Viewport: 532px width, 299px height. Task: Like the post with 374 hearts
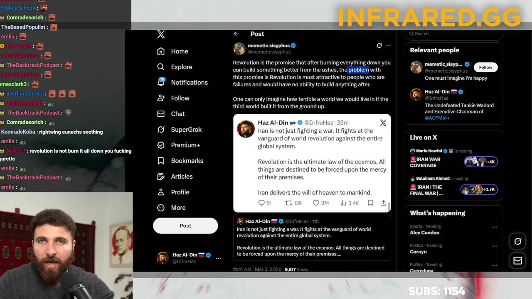point(316,203)
